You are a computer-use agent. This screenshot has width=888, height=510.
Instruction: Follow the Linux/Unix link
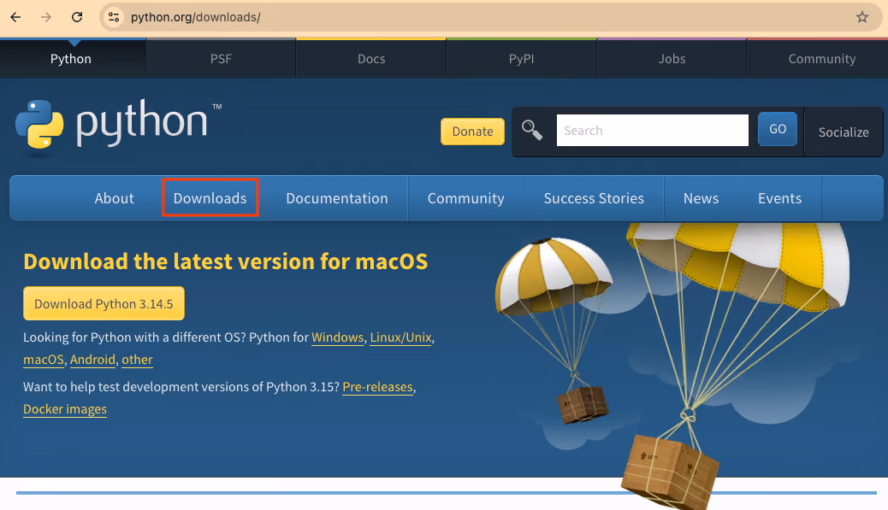pos(400,337)
